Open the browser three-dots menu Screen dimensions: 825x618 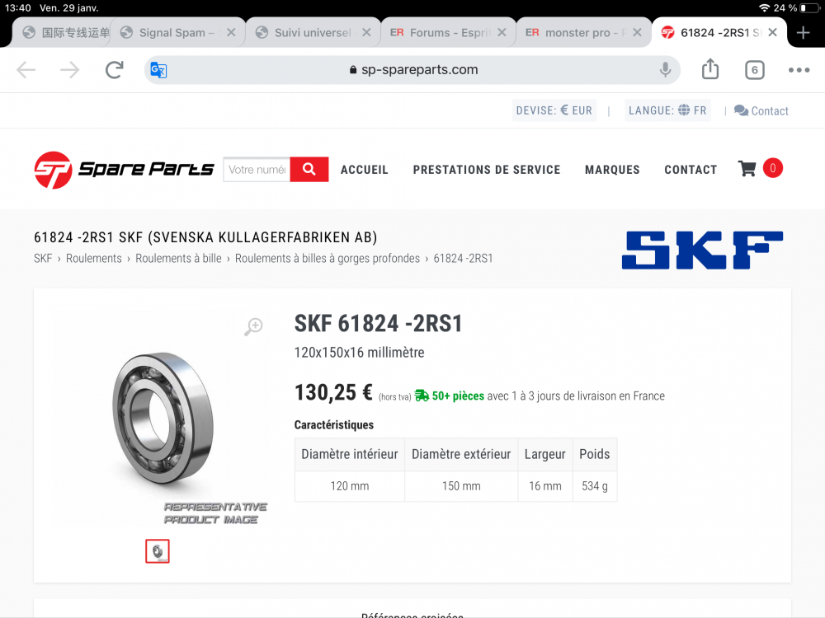799,70
